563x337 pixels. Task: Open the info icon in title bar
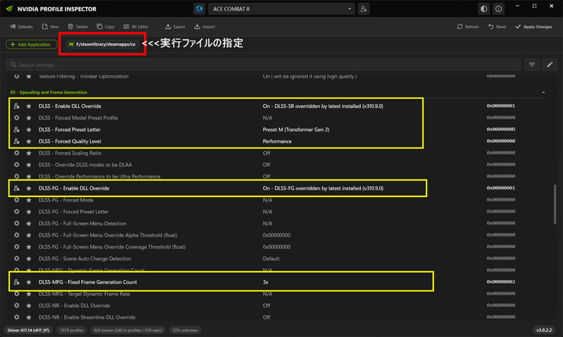(x=499, y=9)
